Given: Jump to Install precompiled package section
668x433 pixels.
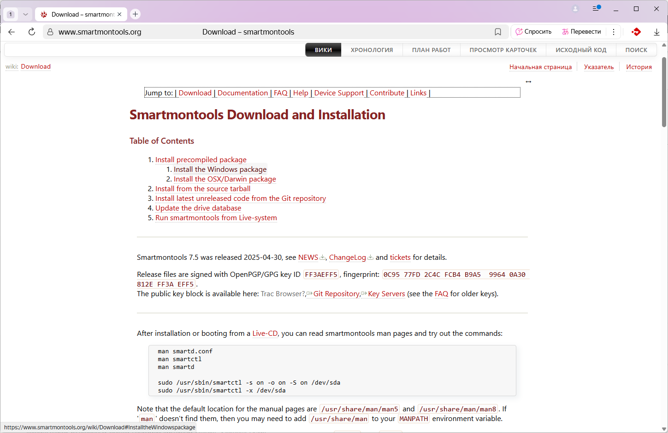Looking at the screenshot, I should (201, 160).
